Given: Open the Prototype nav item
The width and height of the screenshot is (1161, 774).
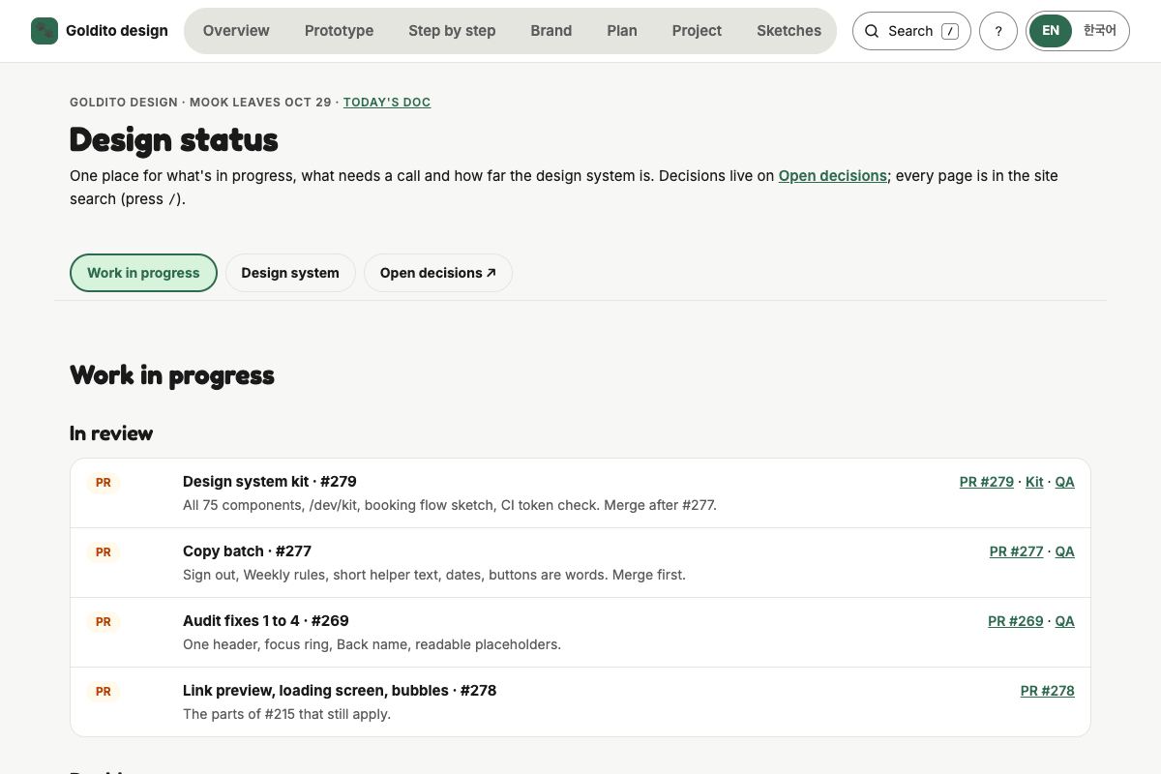Looking at the screenshot, I should [339, 31].
